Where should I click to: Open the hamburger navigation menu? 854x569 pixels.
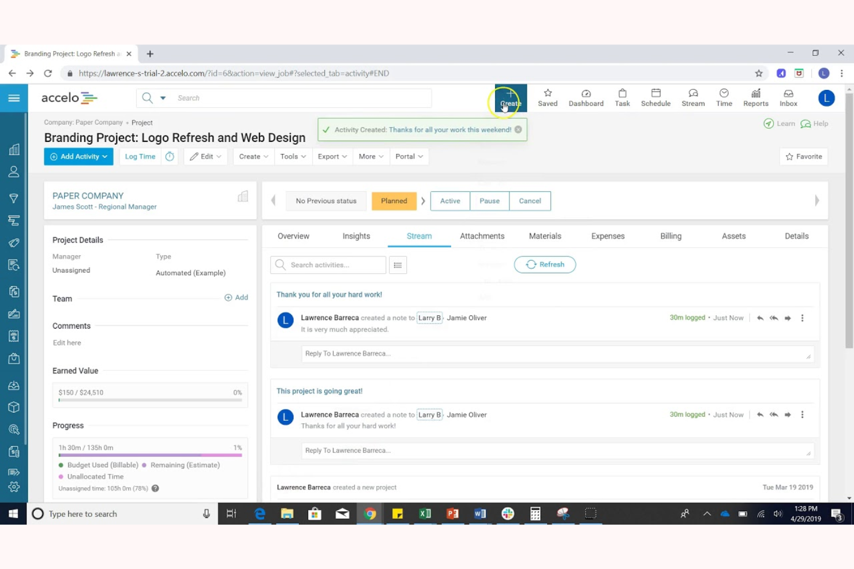(14, 98)
